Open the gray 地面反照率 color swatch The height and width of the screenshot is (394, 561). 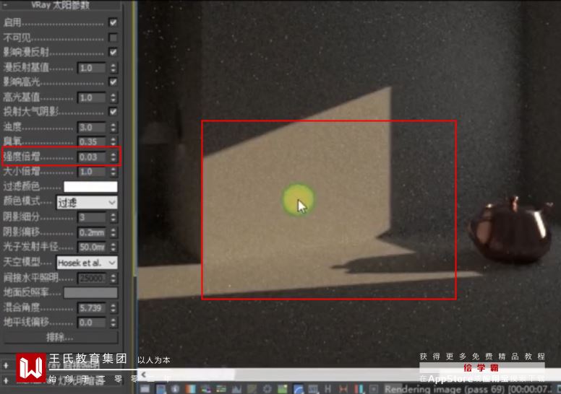click(90, 293)
